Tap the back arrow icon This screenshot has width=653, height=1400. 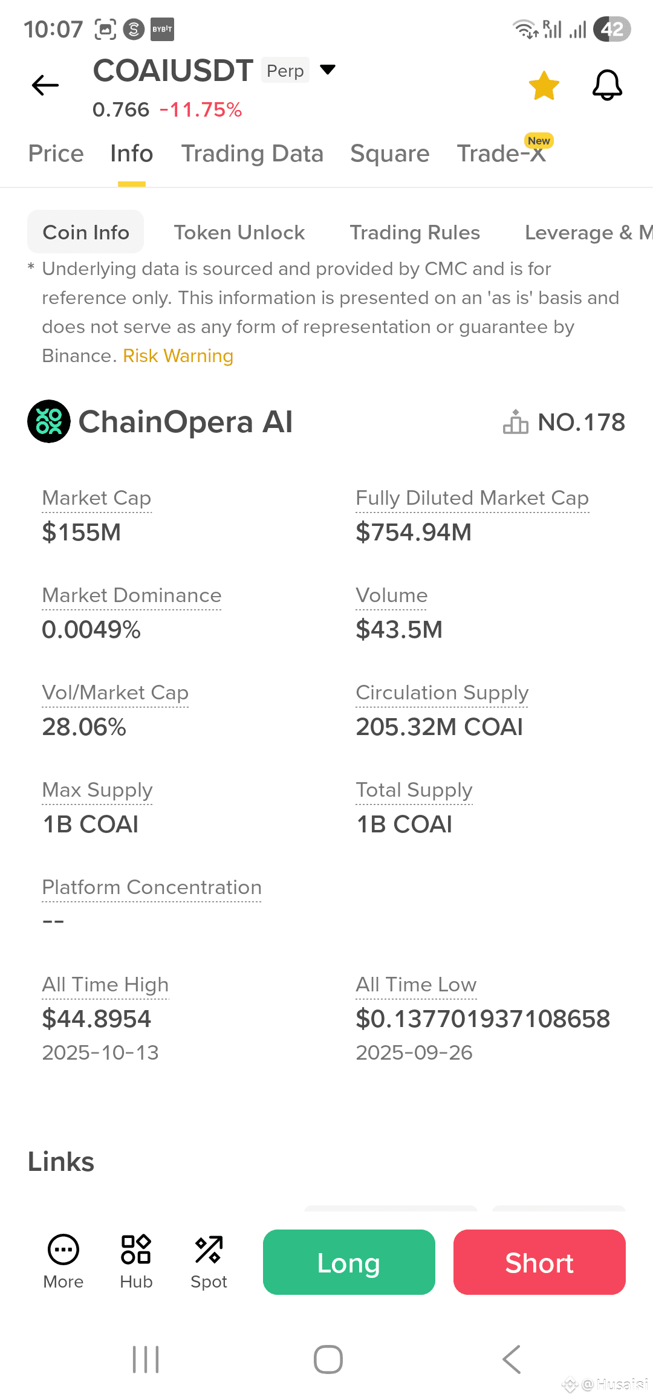(x=45, y=85)
